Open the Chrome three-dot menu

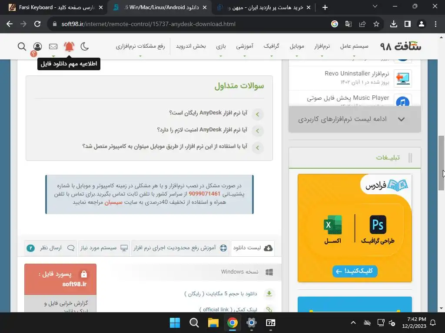(x=435, y=24)
